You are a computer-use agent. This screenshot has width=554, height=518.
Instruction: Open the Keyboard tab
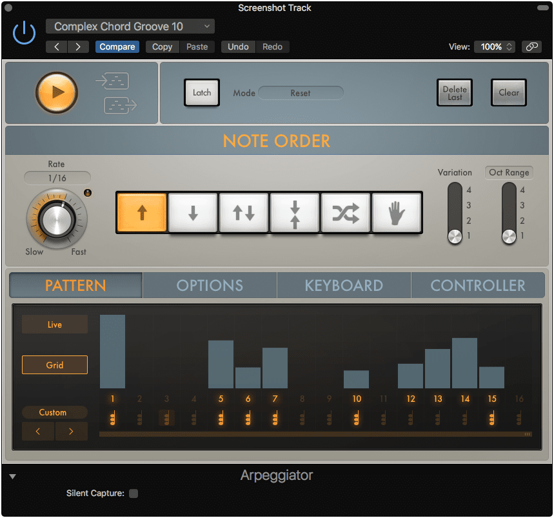(x=343, y=284)
